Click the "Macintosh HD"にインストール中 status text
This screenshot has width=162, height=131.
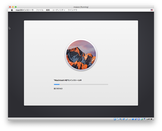point(68,80)
